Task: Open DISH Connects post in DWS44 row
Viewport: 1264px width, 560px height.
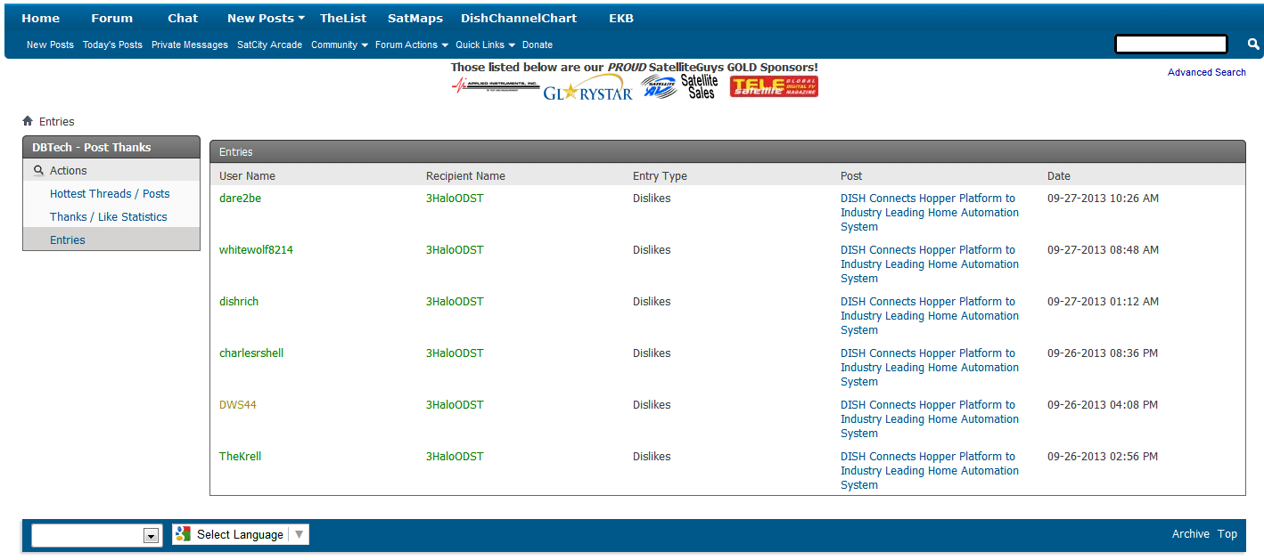Action: point(930,418)
